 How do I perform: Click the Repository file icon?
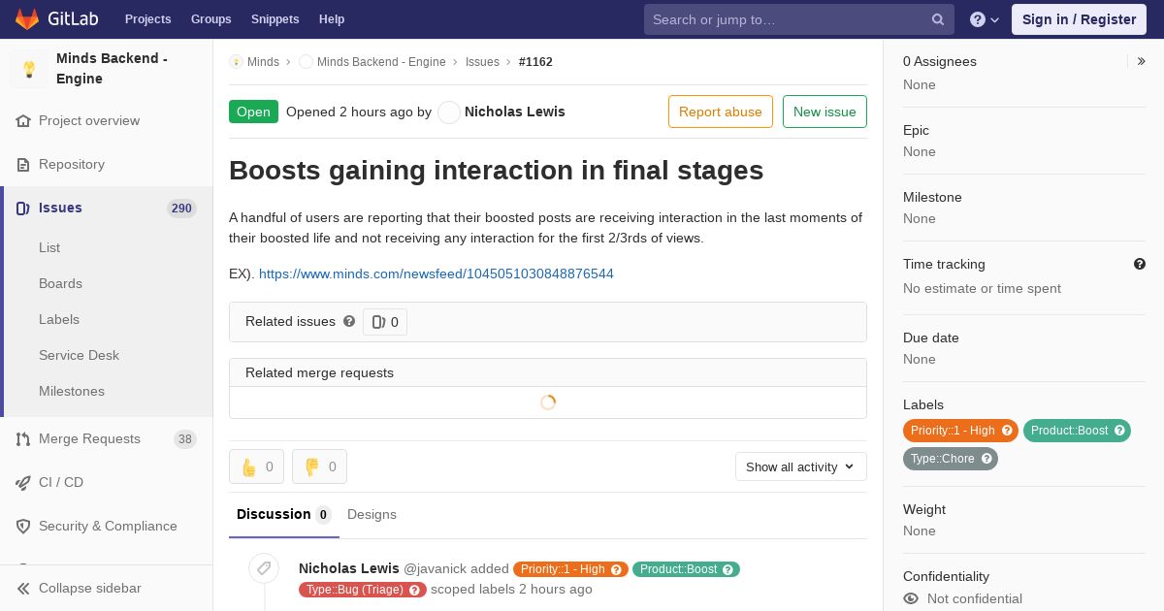23,165
